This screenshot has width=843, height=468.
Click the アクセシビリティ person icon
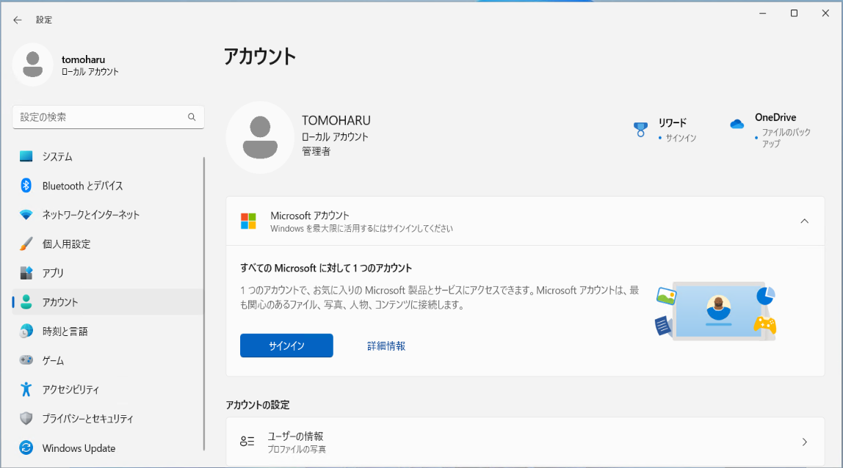(x=26, y=389)
